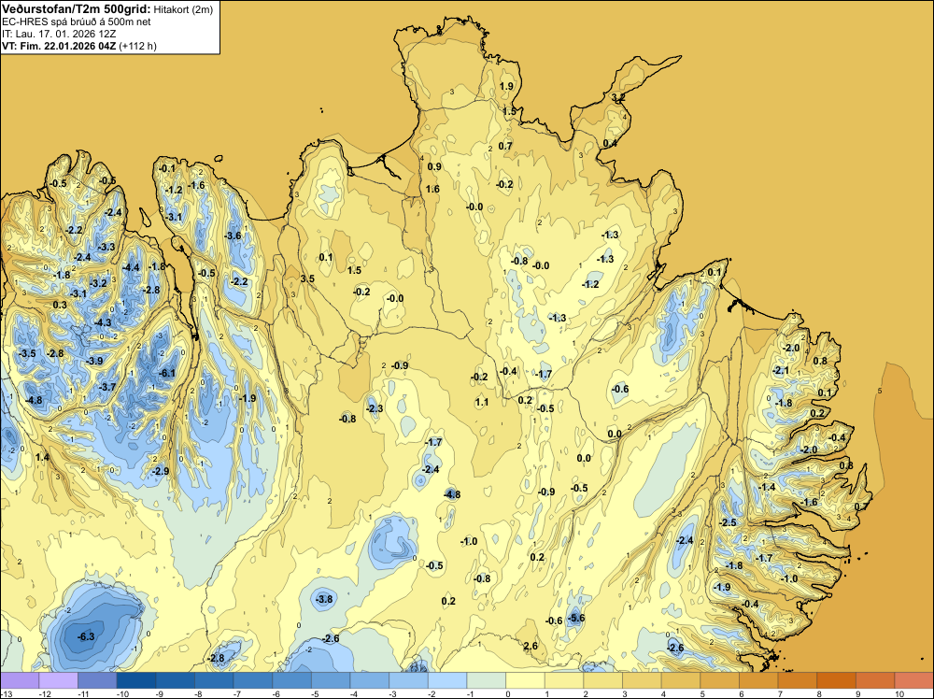This screenshot has width=934, height=699.
Task: Select the -4.3 temperature value
Action: click(x=103, y=322)
